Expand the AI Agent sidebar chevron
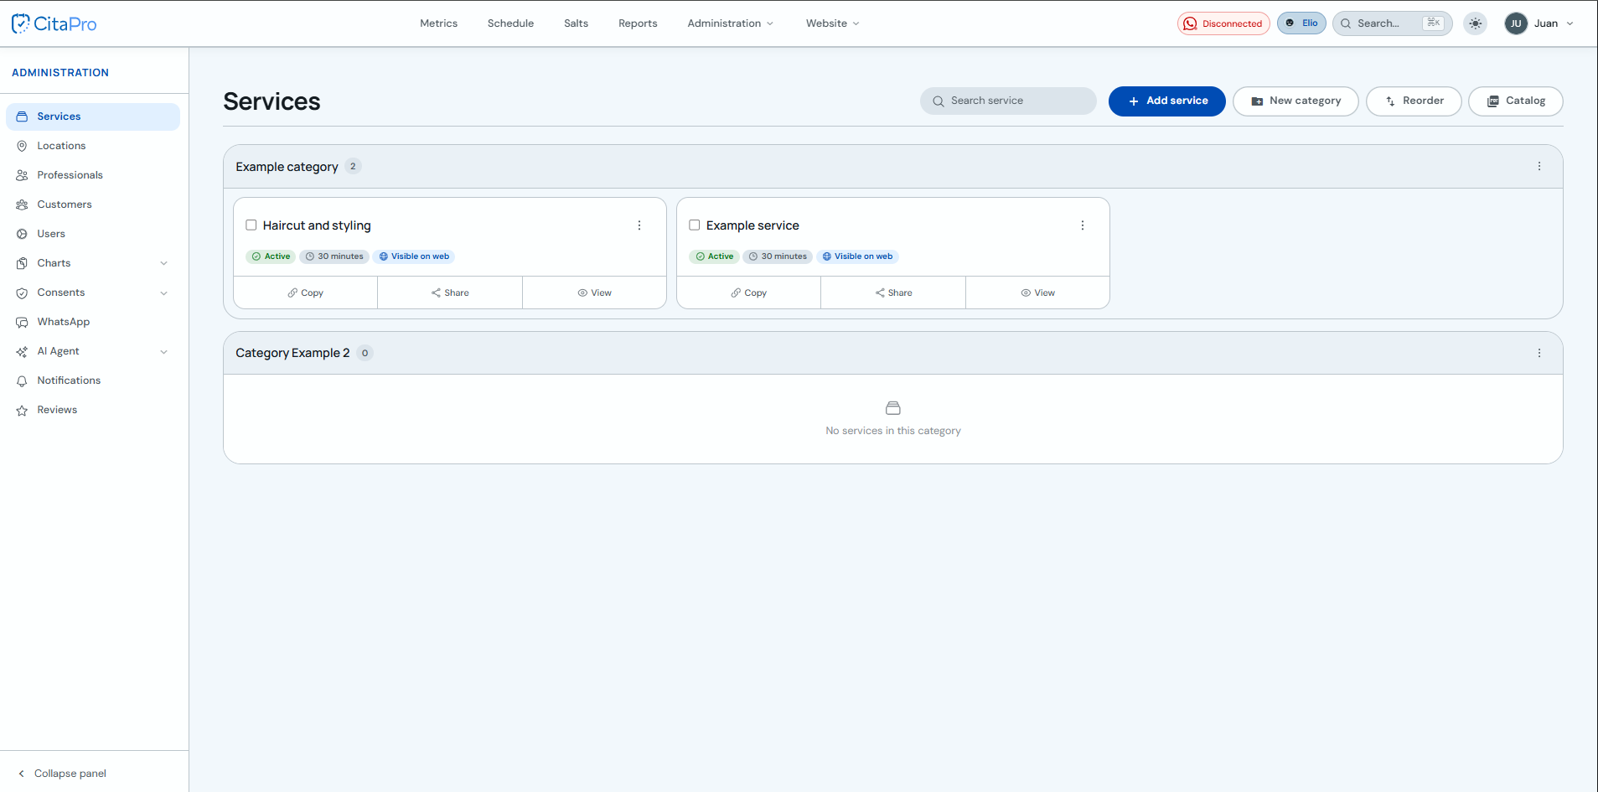 click(x=163, y=352)
